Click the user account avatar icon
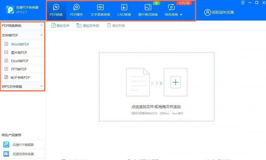 [x=207, y=12]
